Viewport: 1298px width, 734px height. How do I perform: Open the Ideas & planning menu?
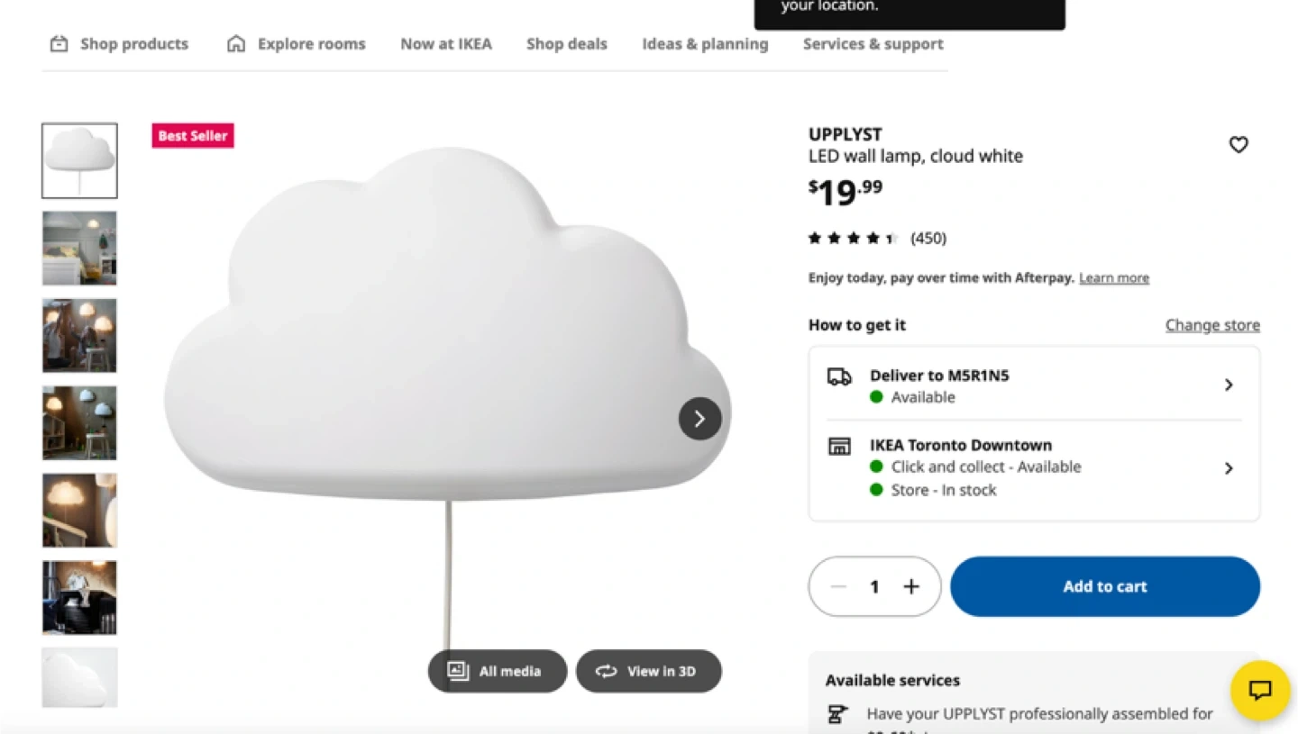(705, 43)
